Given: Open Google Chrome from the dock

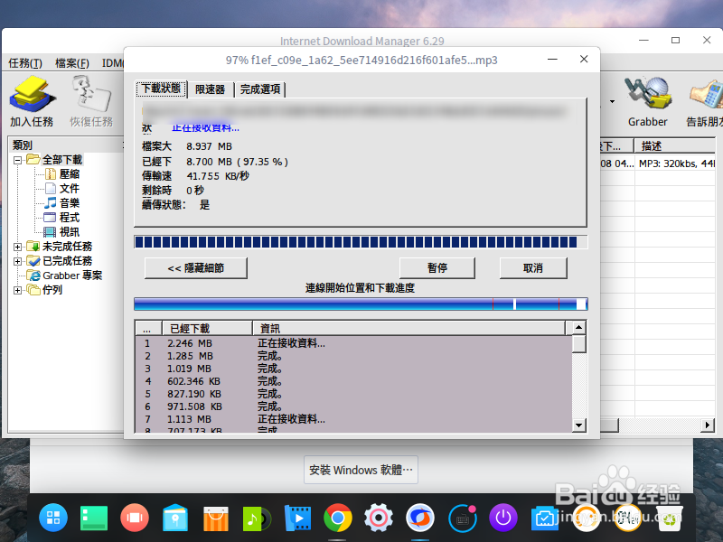Looking at the screenshot, I should (x=338, y=518).
